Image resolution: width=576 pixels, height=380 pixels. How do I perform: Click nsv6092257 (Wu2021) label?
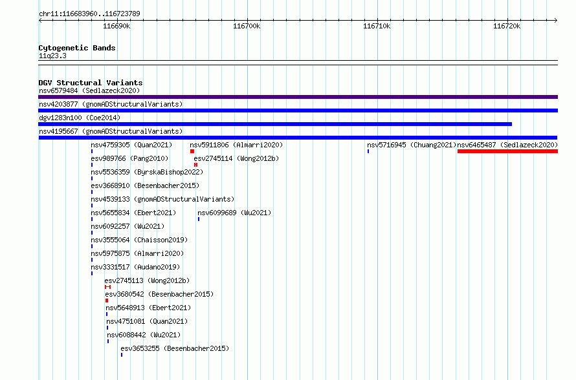coord(127,226)
